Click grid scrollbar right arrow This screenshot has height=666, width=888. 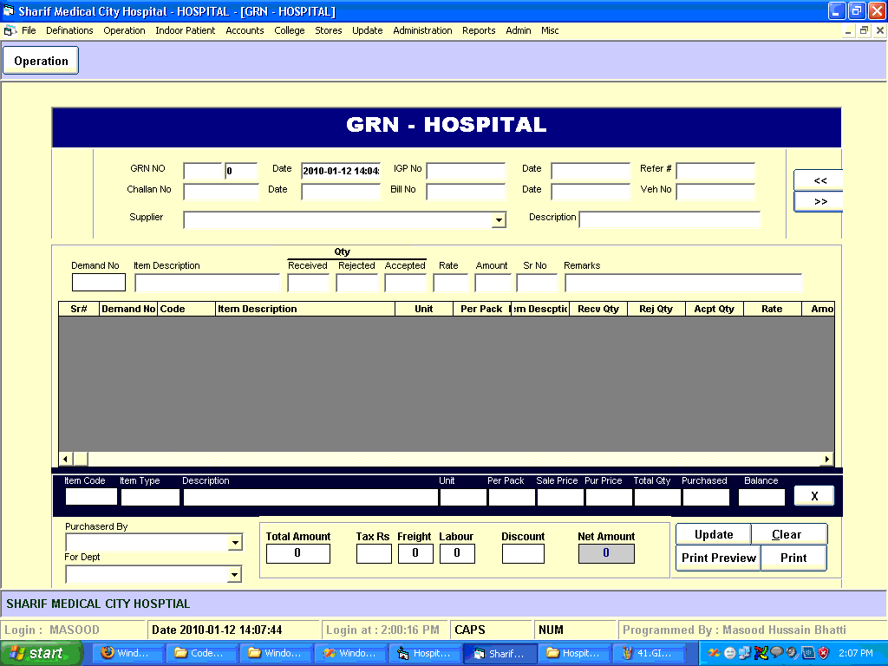(x=826, y=459)
